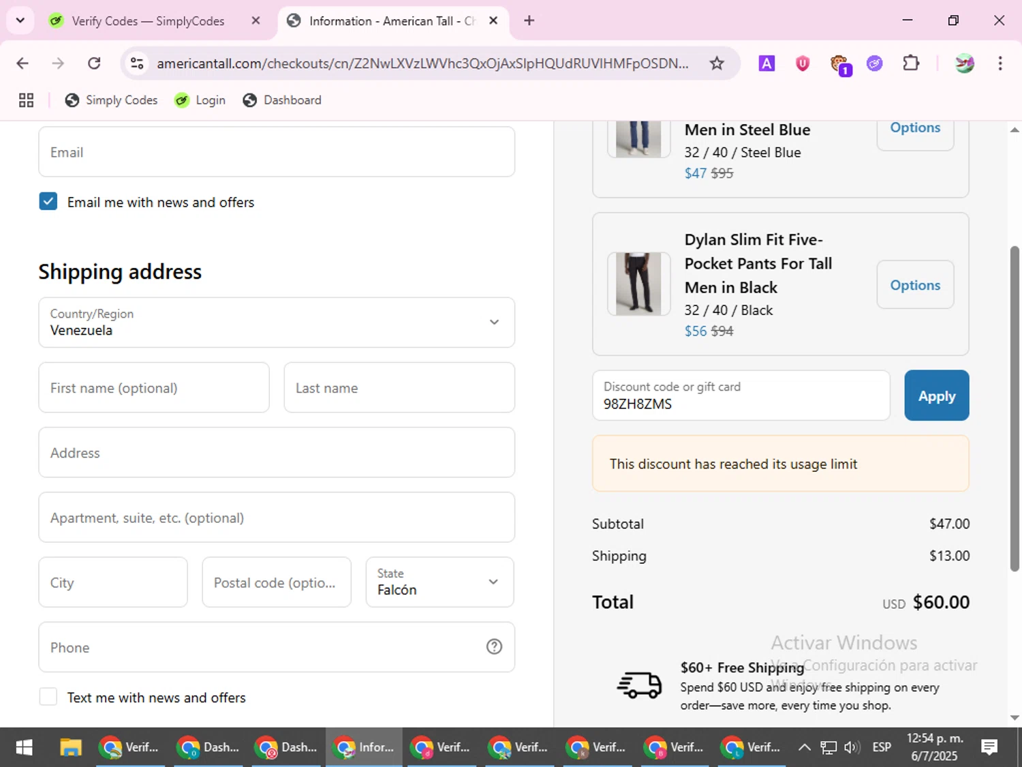The width and height of the screenshot is (1022, 767).
Task: Click the $60.00 total amount
Action: (x=941, y=602)
